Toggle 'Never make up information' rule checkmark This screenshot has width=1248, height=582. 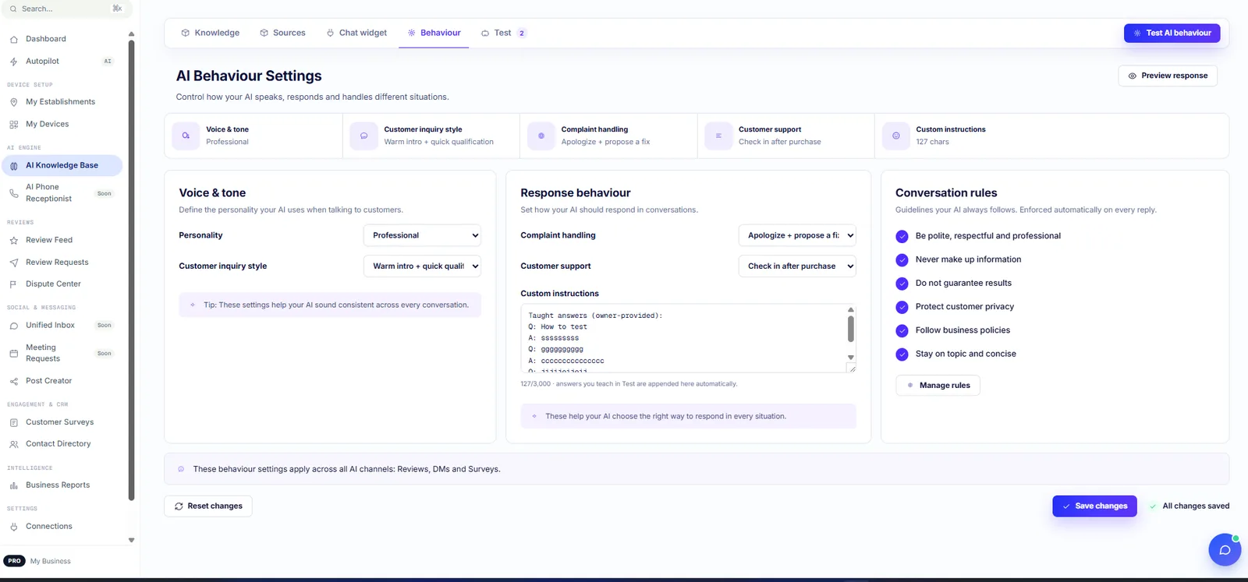pyautogui.click(x=902, y=259)
